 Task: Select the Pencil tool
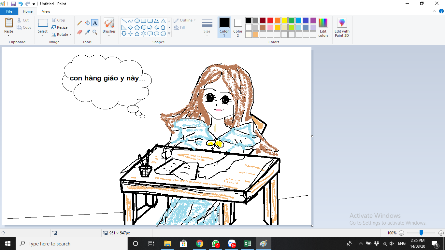pyautogui.click(x=79, y=23)
